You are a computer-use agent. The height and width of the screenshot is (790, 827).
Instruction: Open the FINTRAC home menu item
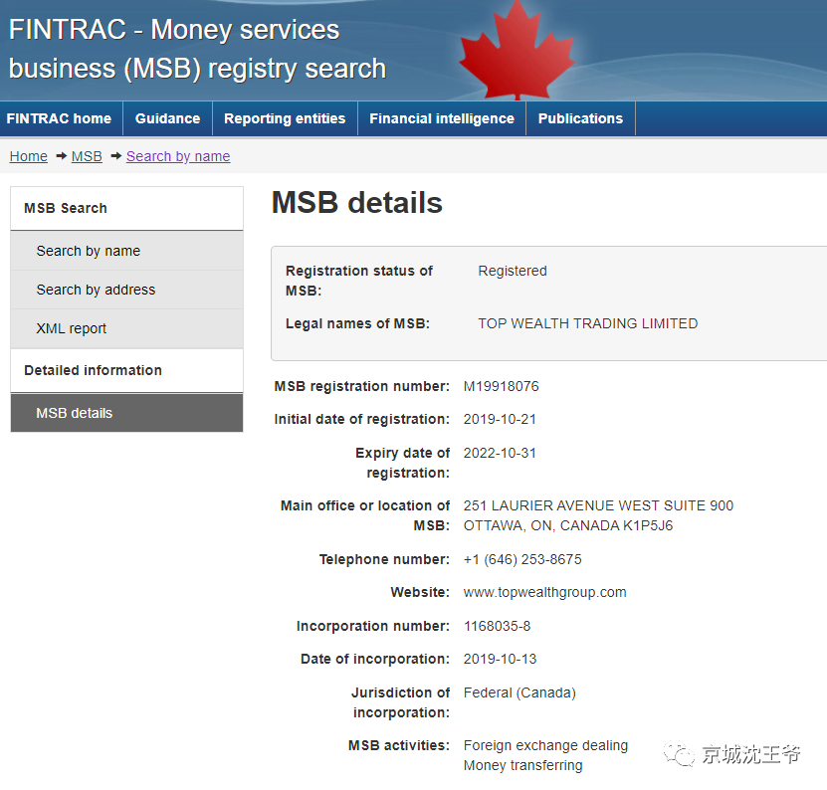click(59, 118)
